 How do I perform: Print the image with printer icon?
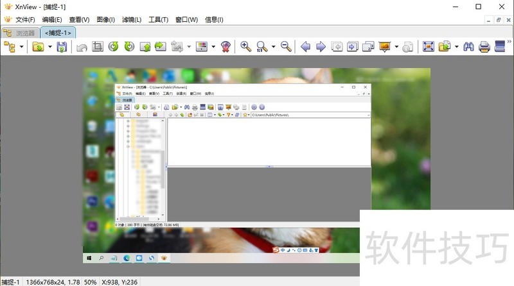click(484, 47)
